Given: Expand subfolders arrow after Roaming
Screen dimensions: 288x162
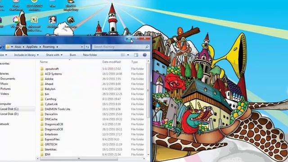Looking at the screenshot, I should coord(57,47).
